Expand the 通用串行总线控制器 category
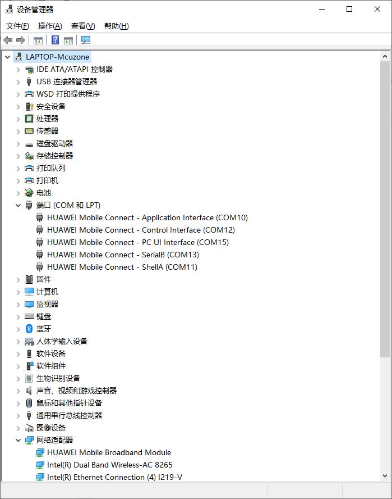This screenshot has width=392, height=499. 18,416
